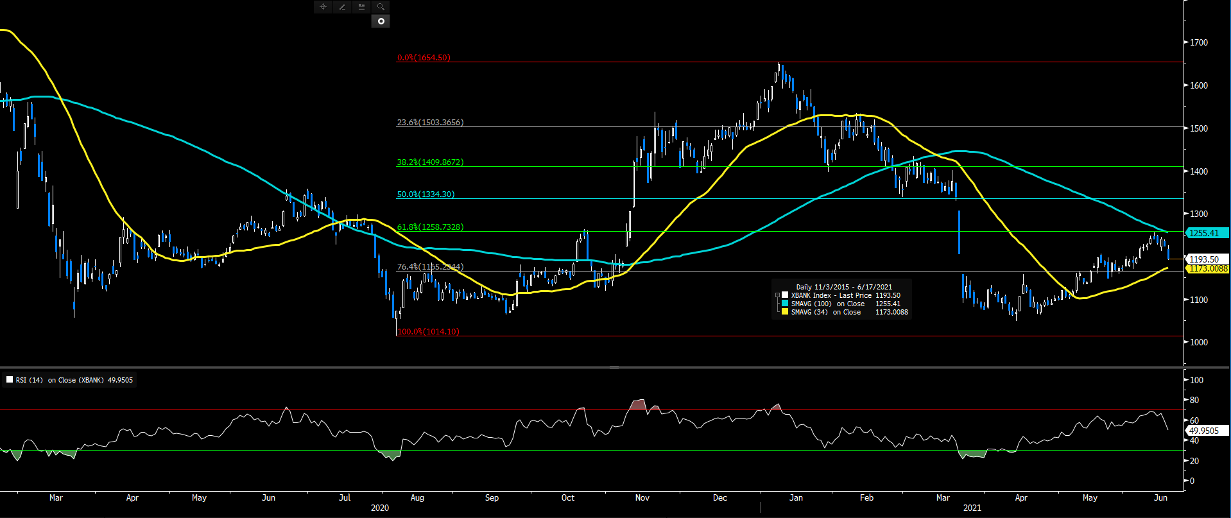
Task: Click the panel divider above the RSI pane
Action: point(614,367)
